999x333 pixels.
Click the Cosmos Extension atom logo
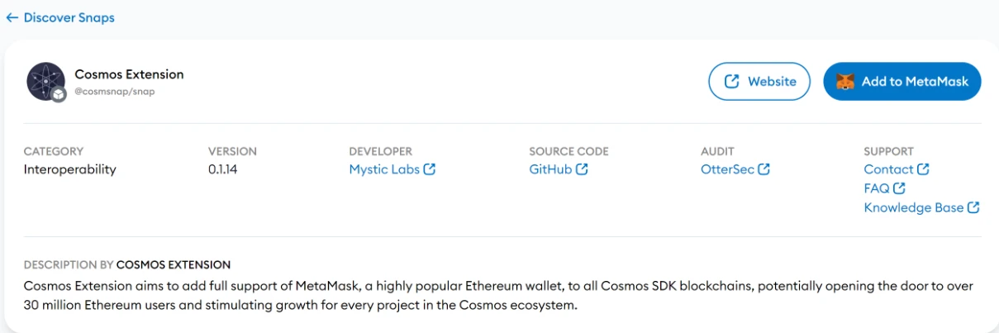click(45, 81)
